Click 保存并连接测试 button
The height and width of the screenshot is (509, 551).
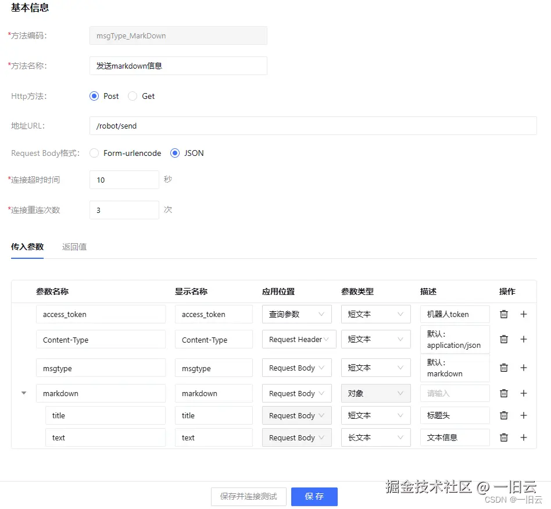(x=248, y=496)
